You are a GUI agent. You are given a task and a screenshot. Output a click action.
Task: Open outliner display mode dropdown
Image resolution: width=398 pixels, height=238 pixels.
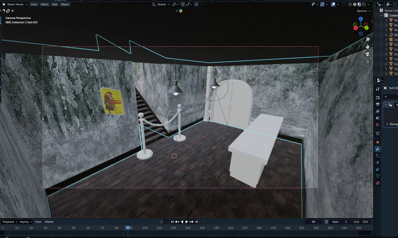click(x=380, y=4)
